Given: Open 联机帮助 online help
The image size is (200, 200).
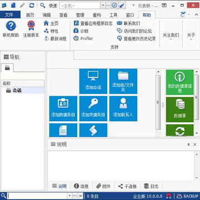Looking at the screenshot, I should pos(11,29).
